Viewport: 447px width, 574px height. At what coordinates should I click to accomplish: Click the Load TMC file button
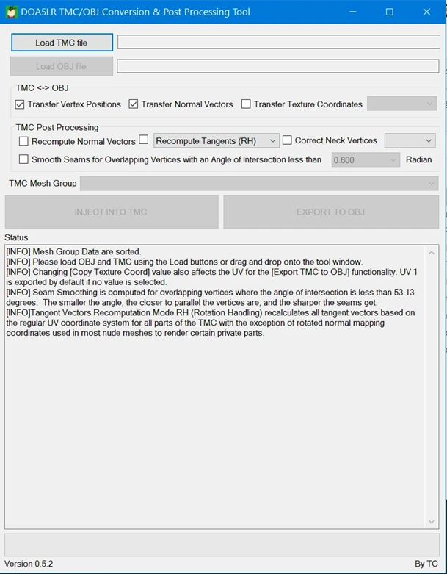pyautogui.click(x=62, y=43)
